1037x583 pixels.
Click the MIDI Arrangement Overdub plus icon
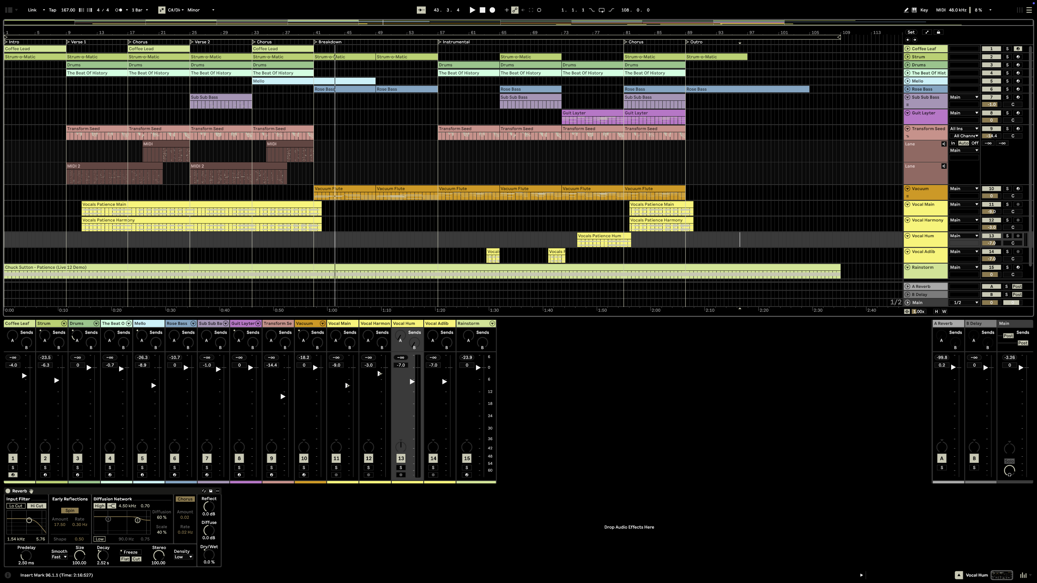506,10
